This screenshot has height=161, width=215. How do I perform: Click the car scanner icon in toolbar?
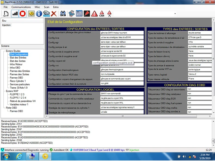tap(47, 14)
